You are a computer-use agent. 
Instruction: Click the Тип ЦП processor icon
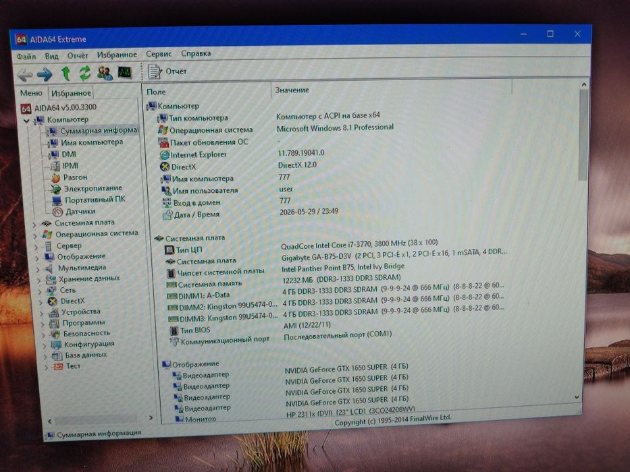[169, 250]
